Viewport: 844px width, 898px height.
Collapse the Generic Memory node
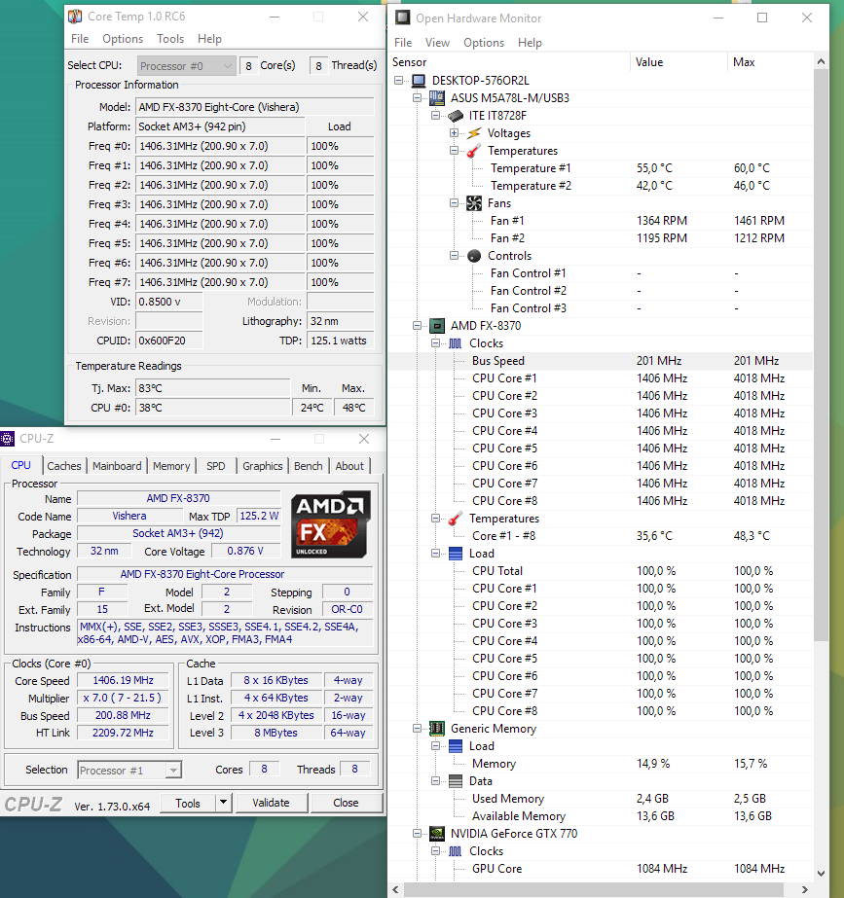point(417,729)
